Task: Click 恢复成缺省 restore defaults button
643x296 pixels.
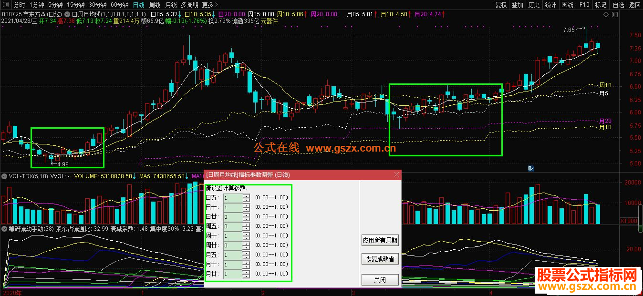Action: coord(380,259)
